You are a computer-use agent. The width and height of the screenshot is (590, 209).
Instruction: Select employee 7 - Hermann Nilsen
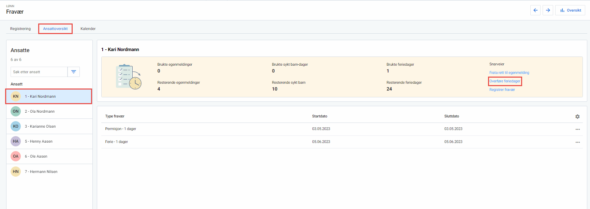41,172
